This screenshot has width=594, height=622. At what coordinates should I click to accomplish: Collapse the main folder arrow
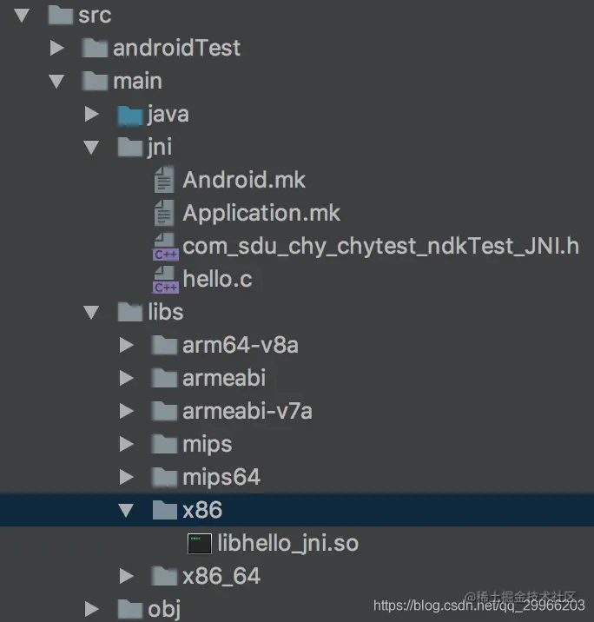(56, 82)
